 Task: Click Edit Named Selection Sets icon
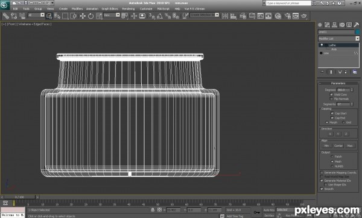click(x=185, y=16)
